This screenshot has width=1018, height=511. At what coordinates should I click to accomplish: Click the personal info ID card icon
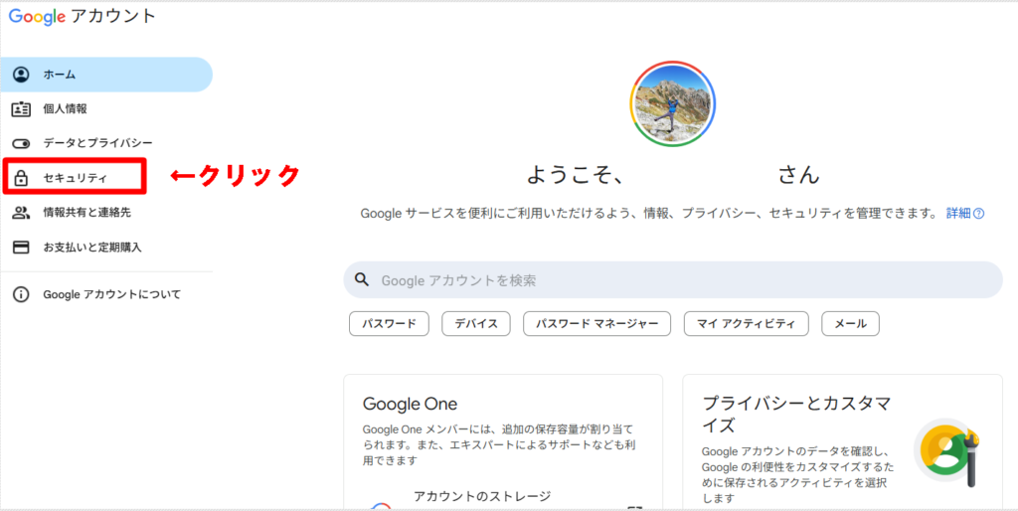click(x=21, y=109)
